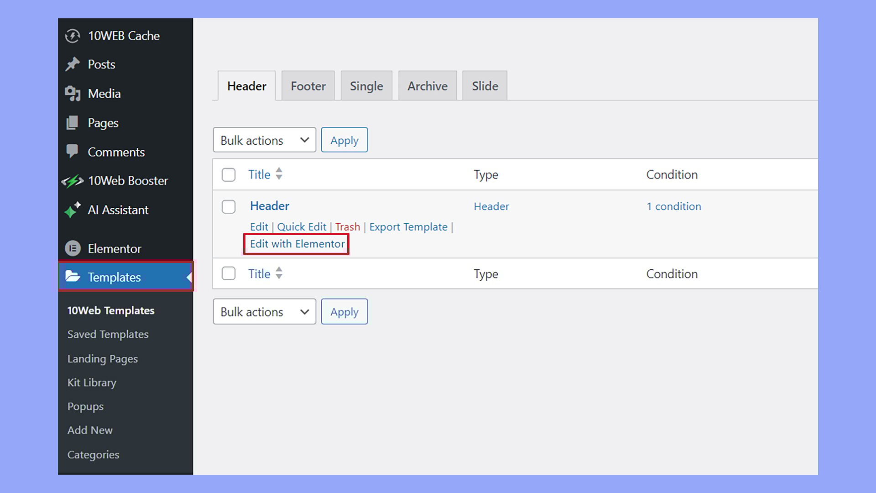Click Edit with Elementor link

296,244
